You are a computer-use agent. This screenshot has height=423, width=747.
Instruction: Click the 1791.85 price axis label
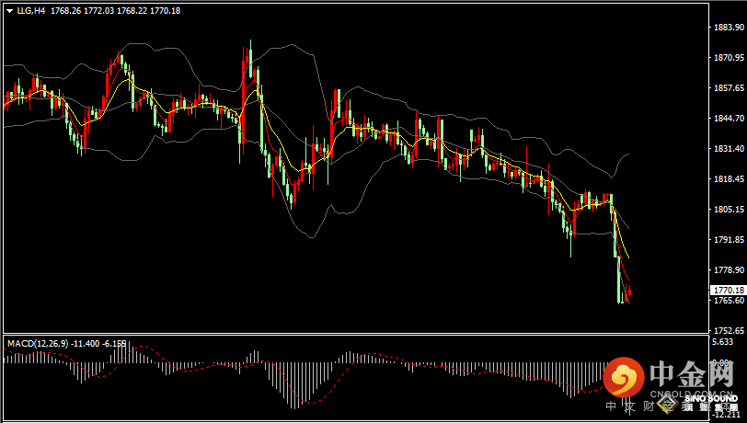[729, 240]
